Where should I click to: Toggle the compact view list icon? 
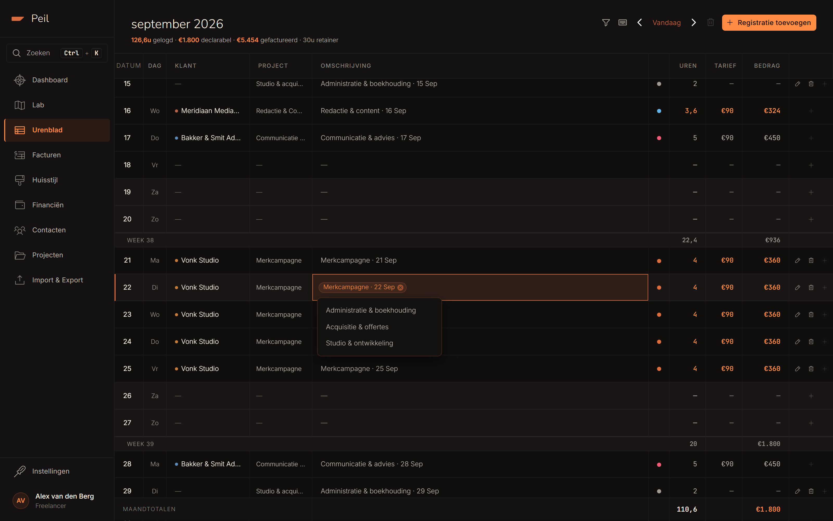pyautogui.click(x=622, y=23)
